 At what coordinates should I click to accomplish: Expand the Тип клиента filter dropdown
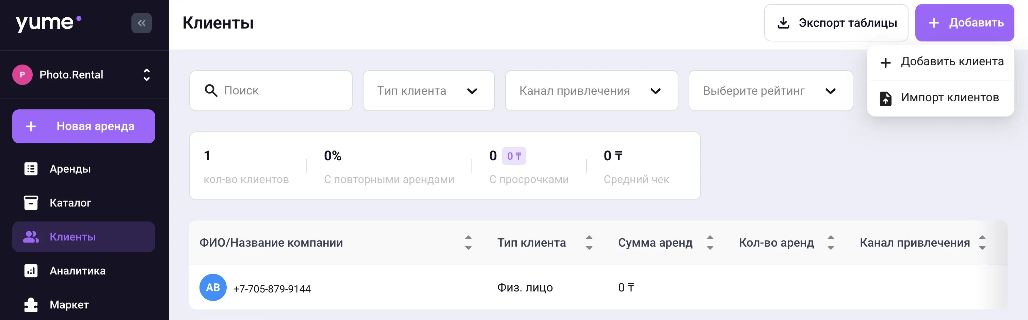429,91
